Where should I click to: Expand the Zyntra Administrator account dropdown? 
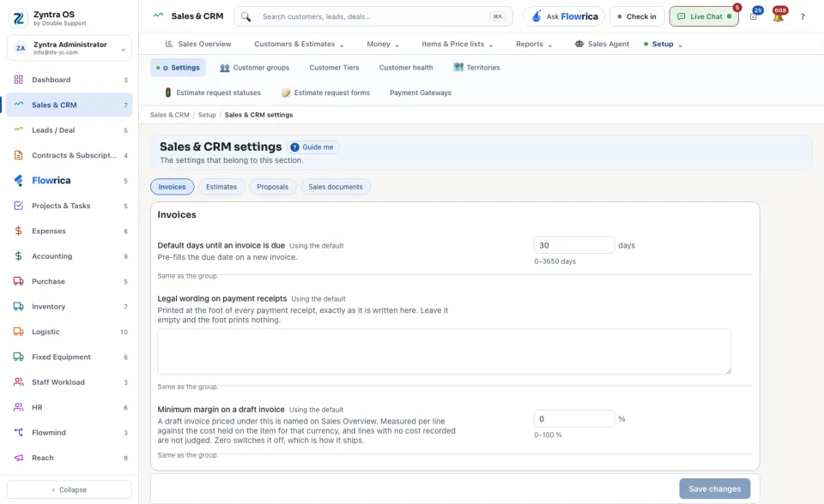pyautogui.click(x=70, y=48)
